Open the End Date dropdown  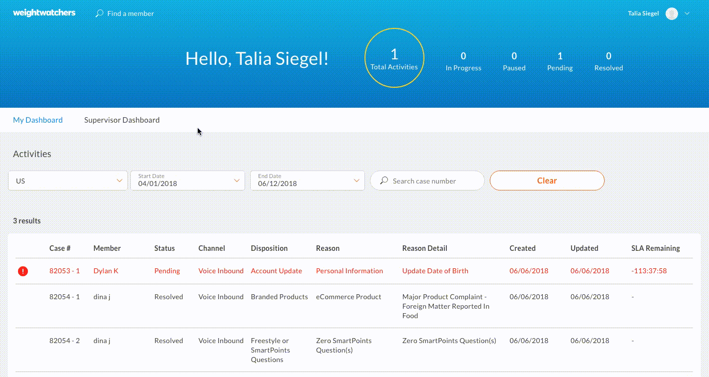(x=308, y=181)
